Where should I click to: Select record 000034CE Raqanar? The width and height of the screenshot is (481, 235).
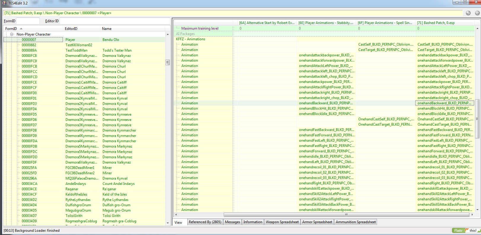[84, 189]
